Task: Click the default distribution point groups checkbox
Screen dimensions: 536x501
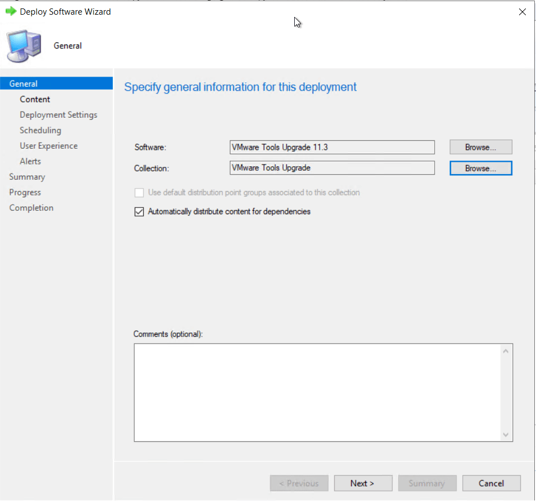Action: click(x=139, y=193)
